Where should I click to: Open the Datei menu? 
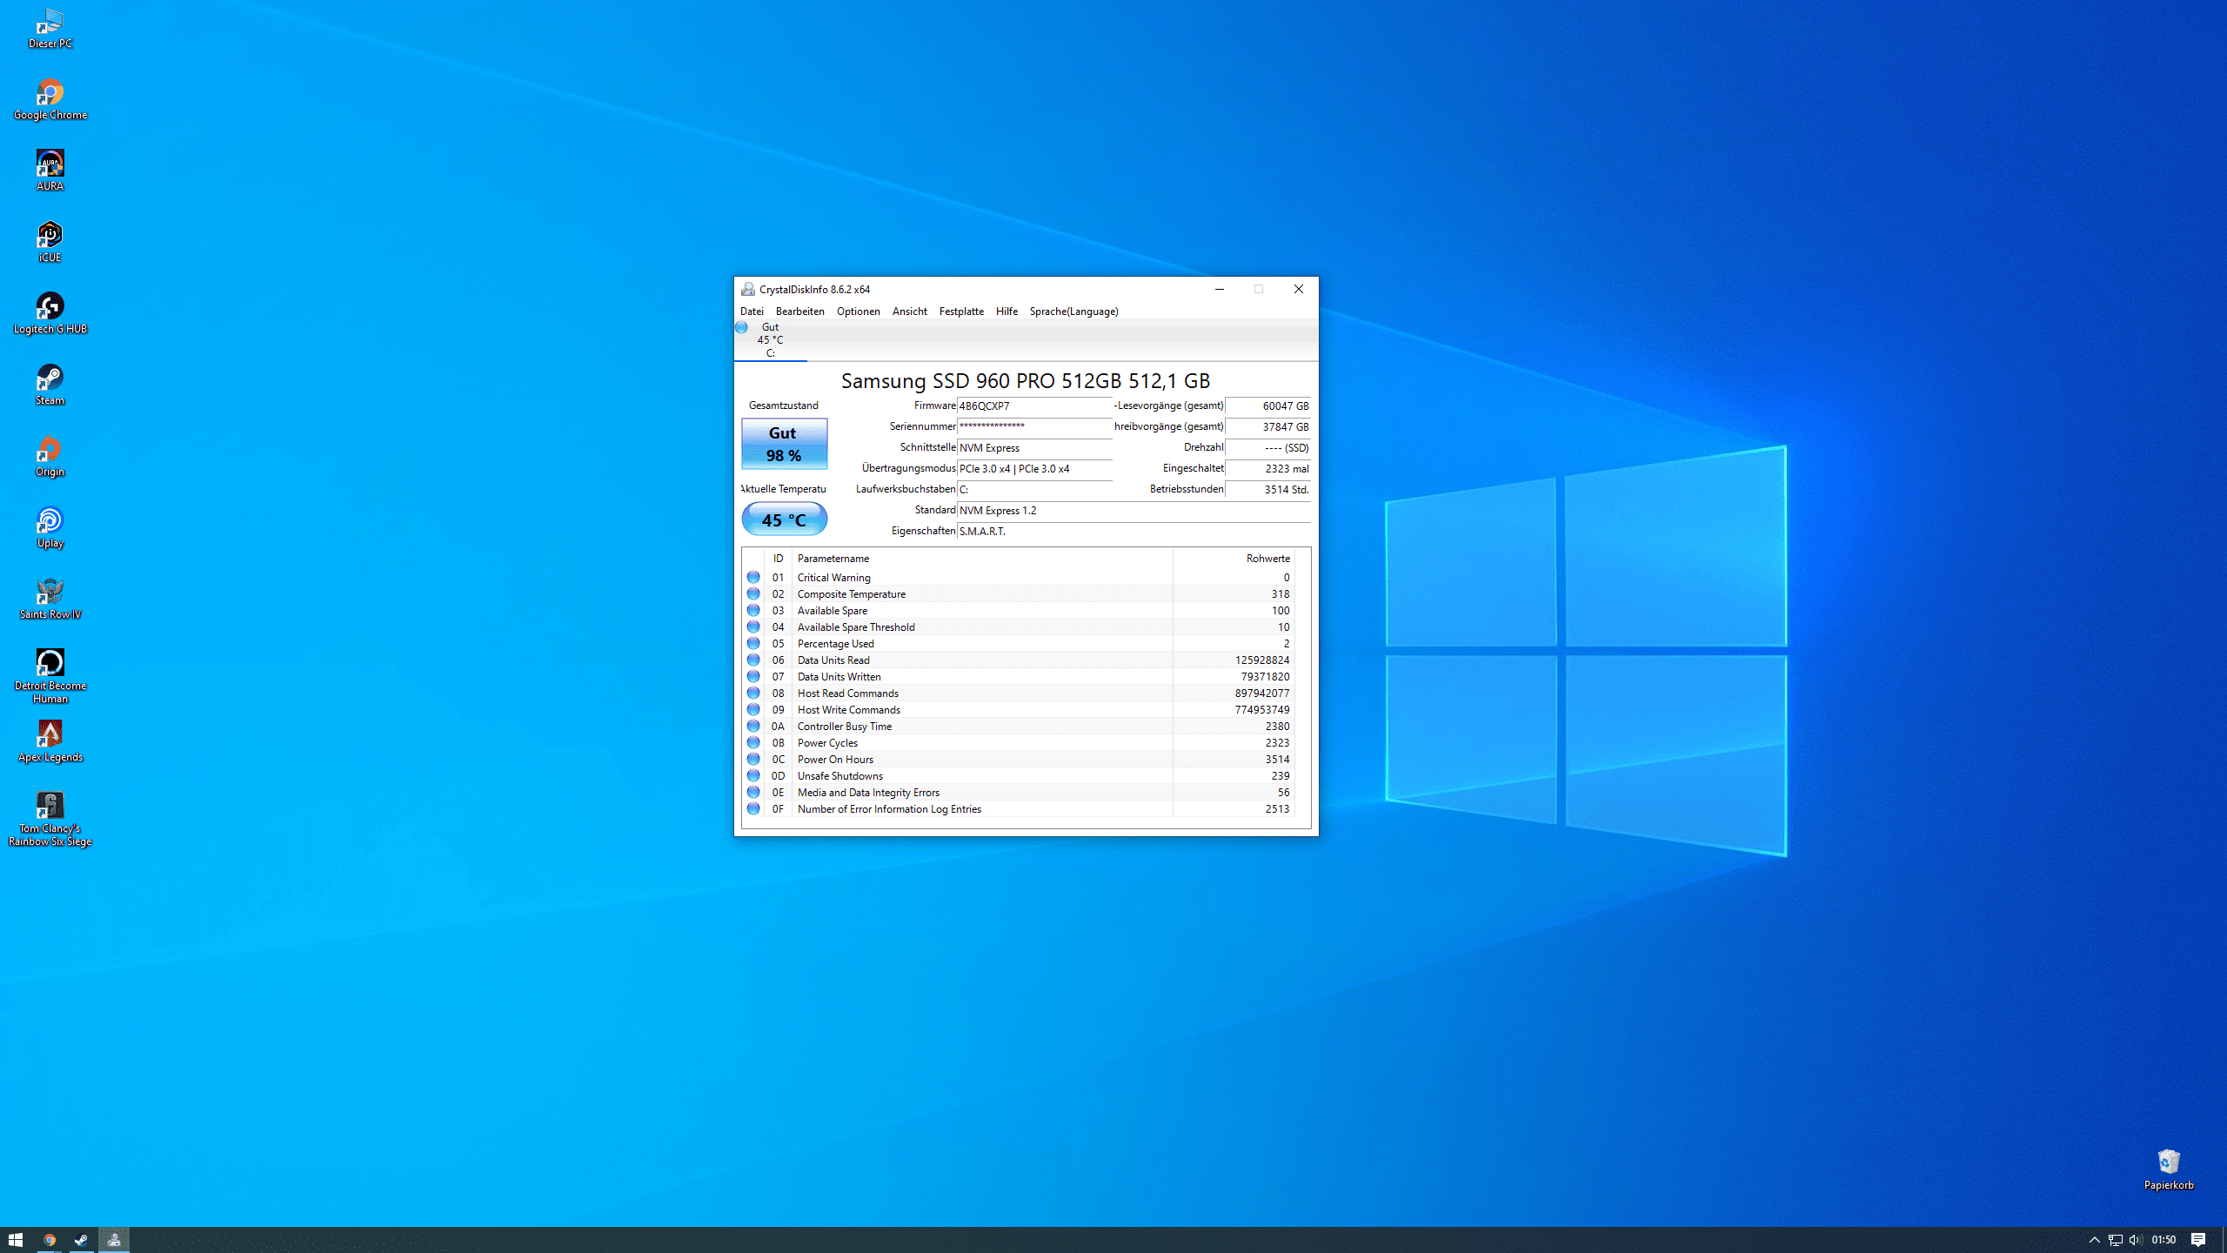click(752, 312)
